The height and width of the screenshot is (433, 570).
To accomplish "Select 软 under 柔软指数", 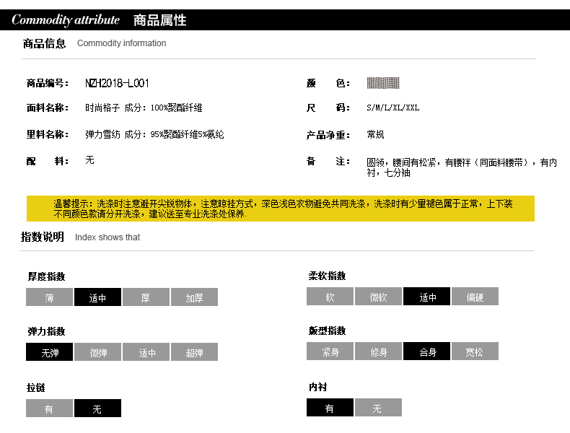I will [330, 297].
